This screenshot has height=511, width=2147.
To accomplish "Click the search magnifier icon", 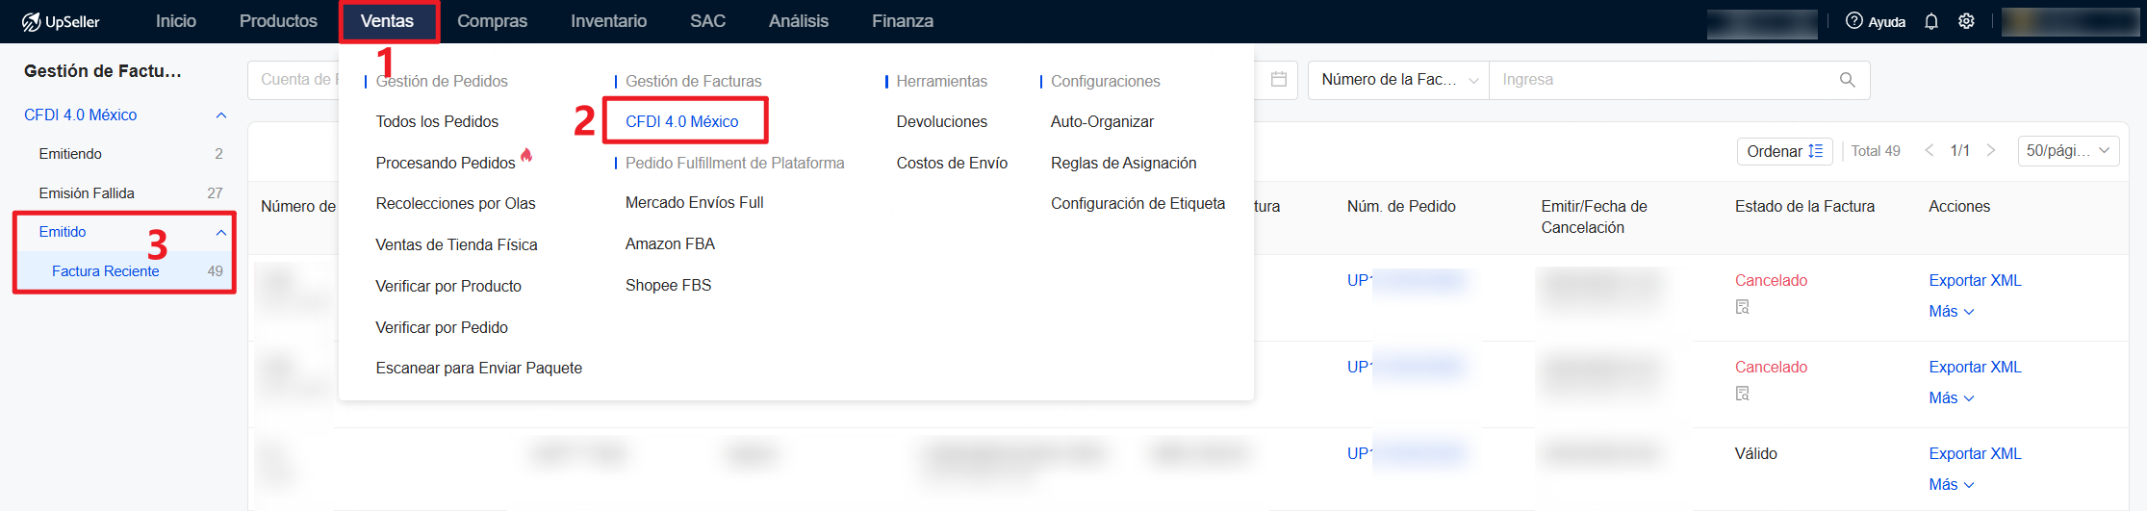I will click(x=1847, y=80).
